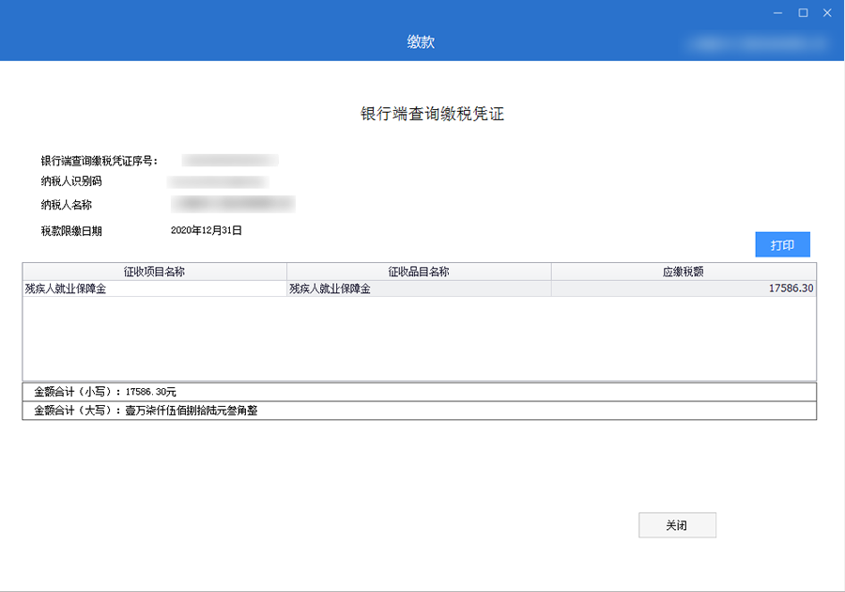This screenshot has height=592, width=845.
Task: Click the 2020年12月31日 deadline date
Action: point(207,230)
